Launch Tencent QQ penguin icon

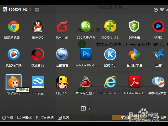point(38,26)
